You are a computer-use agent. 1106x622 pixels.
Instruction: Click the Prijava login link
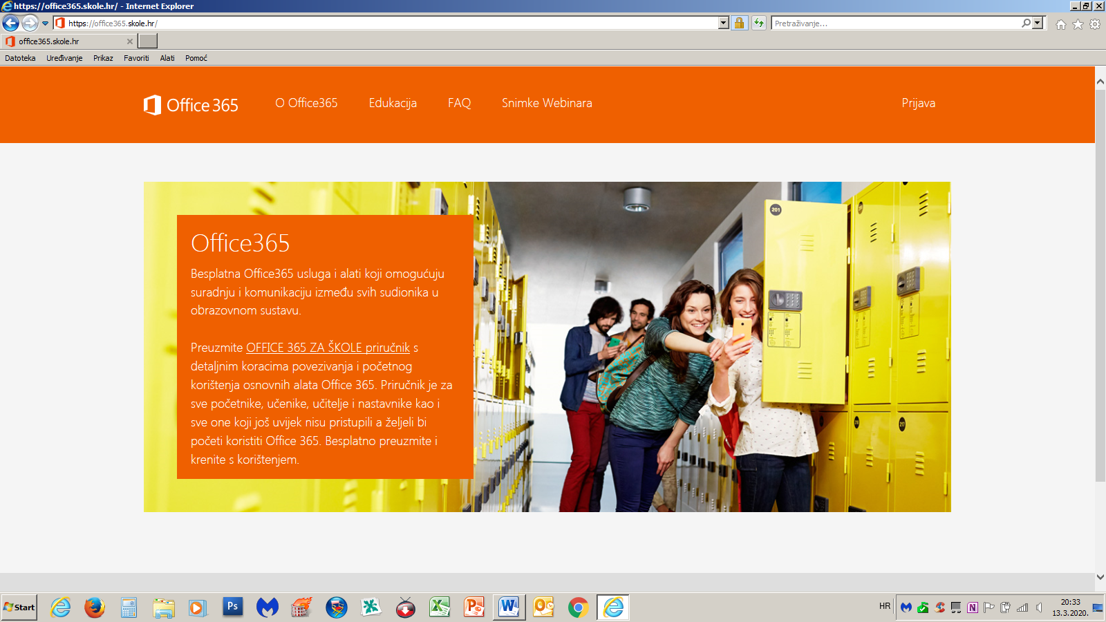[x=918, y=103]
